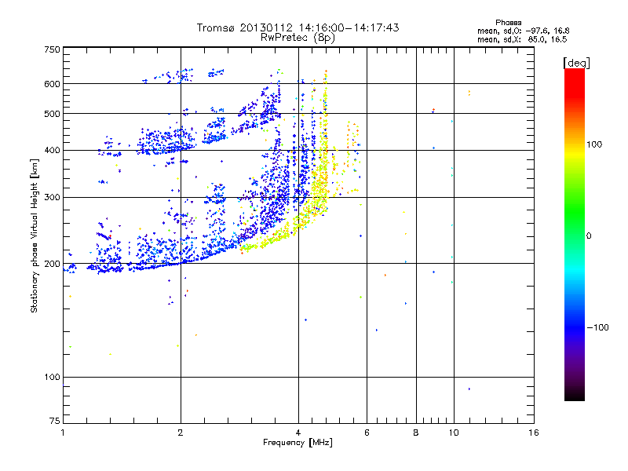Click the 'Stationary phase Virtual Height [km]' label
This screenshot has width=628, height=471.
click(35, 235)
